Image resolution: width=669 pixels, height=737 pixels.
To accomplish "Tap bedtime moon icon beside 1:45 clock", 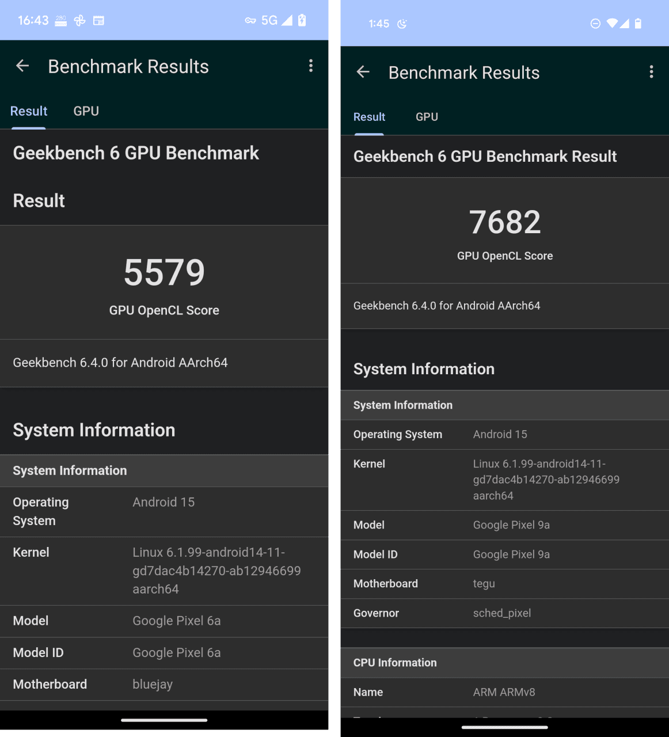I will pos(402,24).
